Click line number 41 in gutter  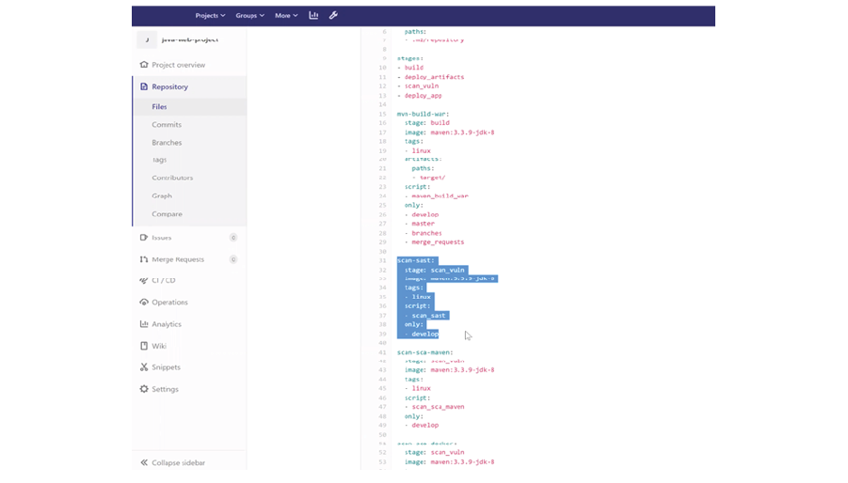tap(383, 352)
